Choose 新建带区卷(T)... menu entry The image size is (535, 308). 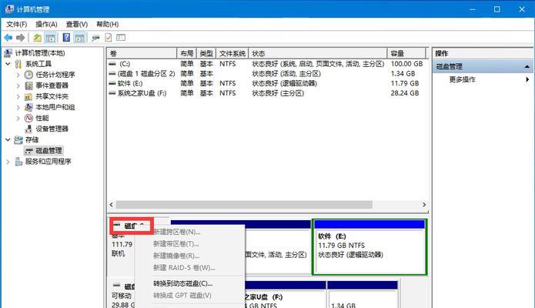tap(190, 244)
